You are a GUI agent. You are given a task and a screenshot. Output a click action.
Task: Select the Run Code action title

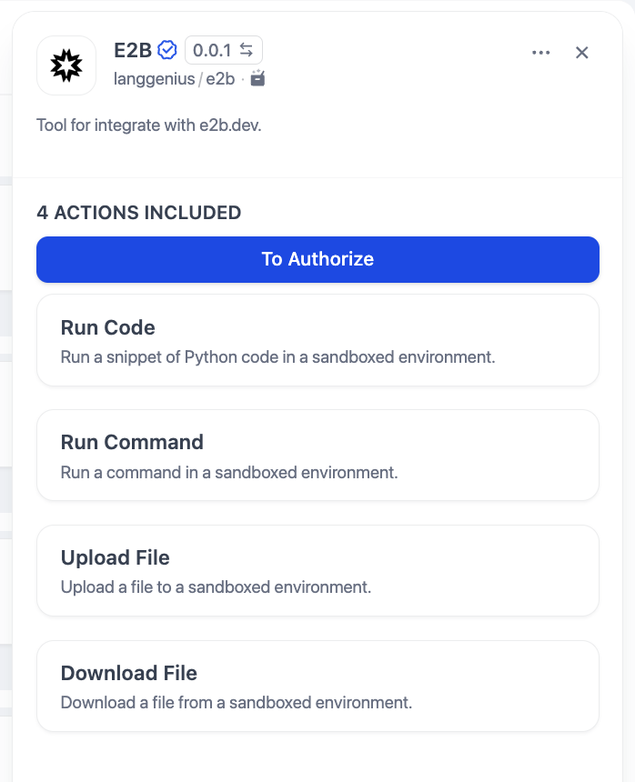pyautogui.click(x=107, y=327)
